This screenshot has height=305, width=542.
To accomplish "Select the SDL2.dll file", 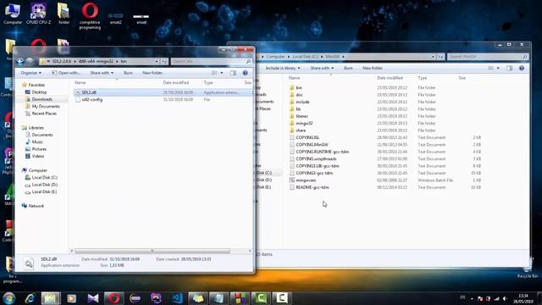I will click(163, 92).
